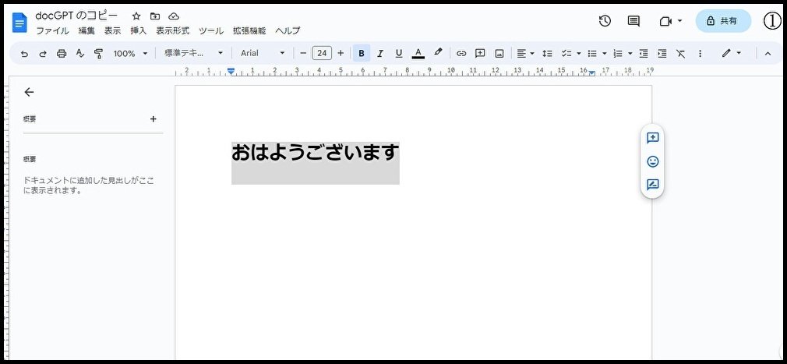Move document using folder icon
The height and width of the screenshot is (364, 787).
[x=154, y=16]
